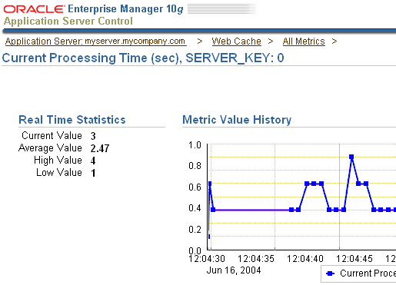Click the Application Server Control subtitle

tap(68, 22)
